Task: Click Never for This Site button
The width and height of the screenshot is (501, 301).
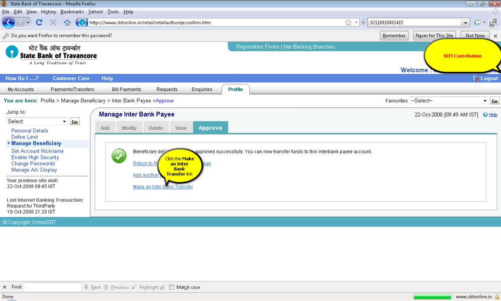Action: click(x=434, y=36)
